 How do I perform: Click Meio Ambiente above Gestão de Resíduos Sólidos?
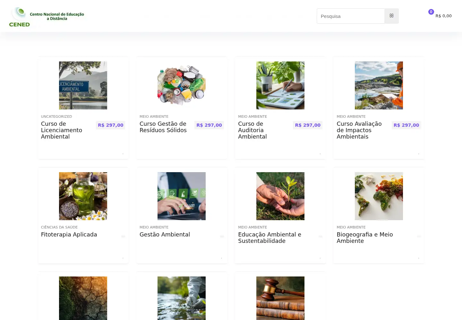click(x=154, y=116)
